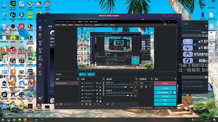218x122 pixels.
Task: Add a new source with the plus icon
Action: 82,104
